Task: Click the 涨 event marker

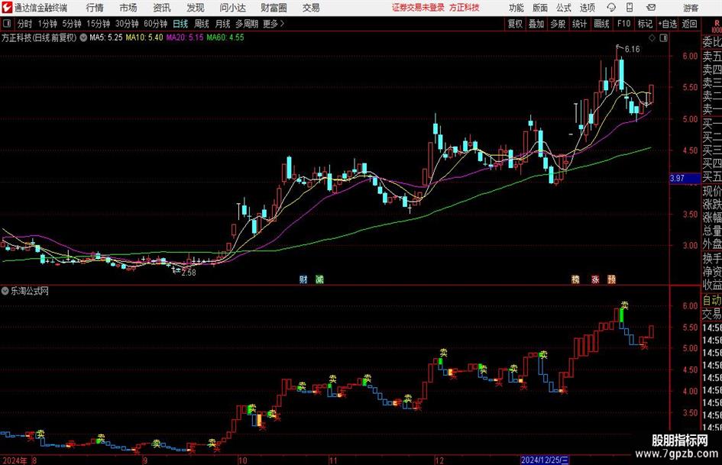Action: 595,279
